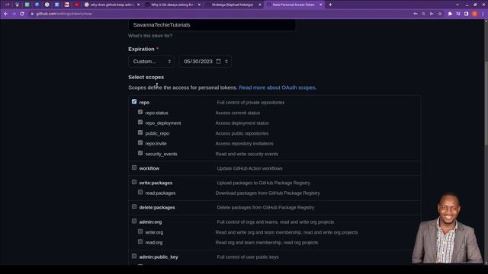Switch to 'why does github keep asking' tab

point(112,5)
